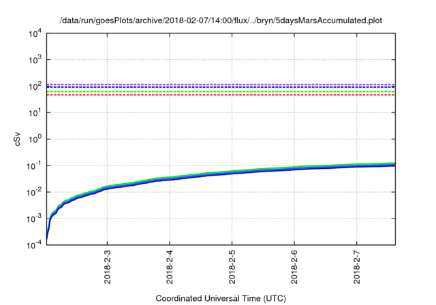This screenshot has height=305, width=436.
Task: Click the blue dashed threshold line
Action: 221,87
